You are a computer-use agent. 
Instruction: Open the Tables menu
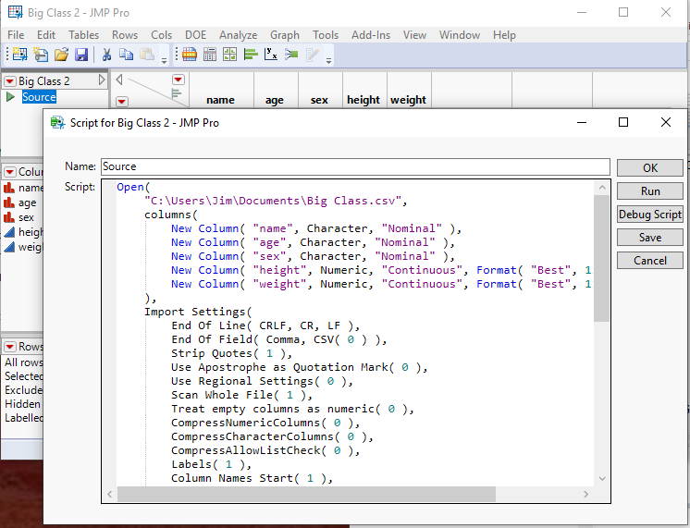[x=83, y=35]
